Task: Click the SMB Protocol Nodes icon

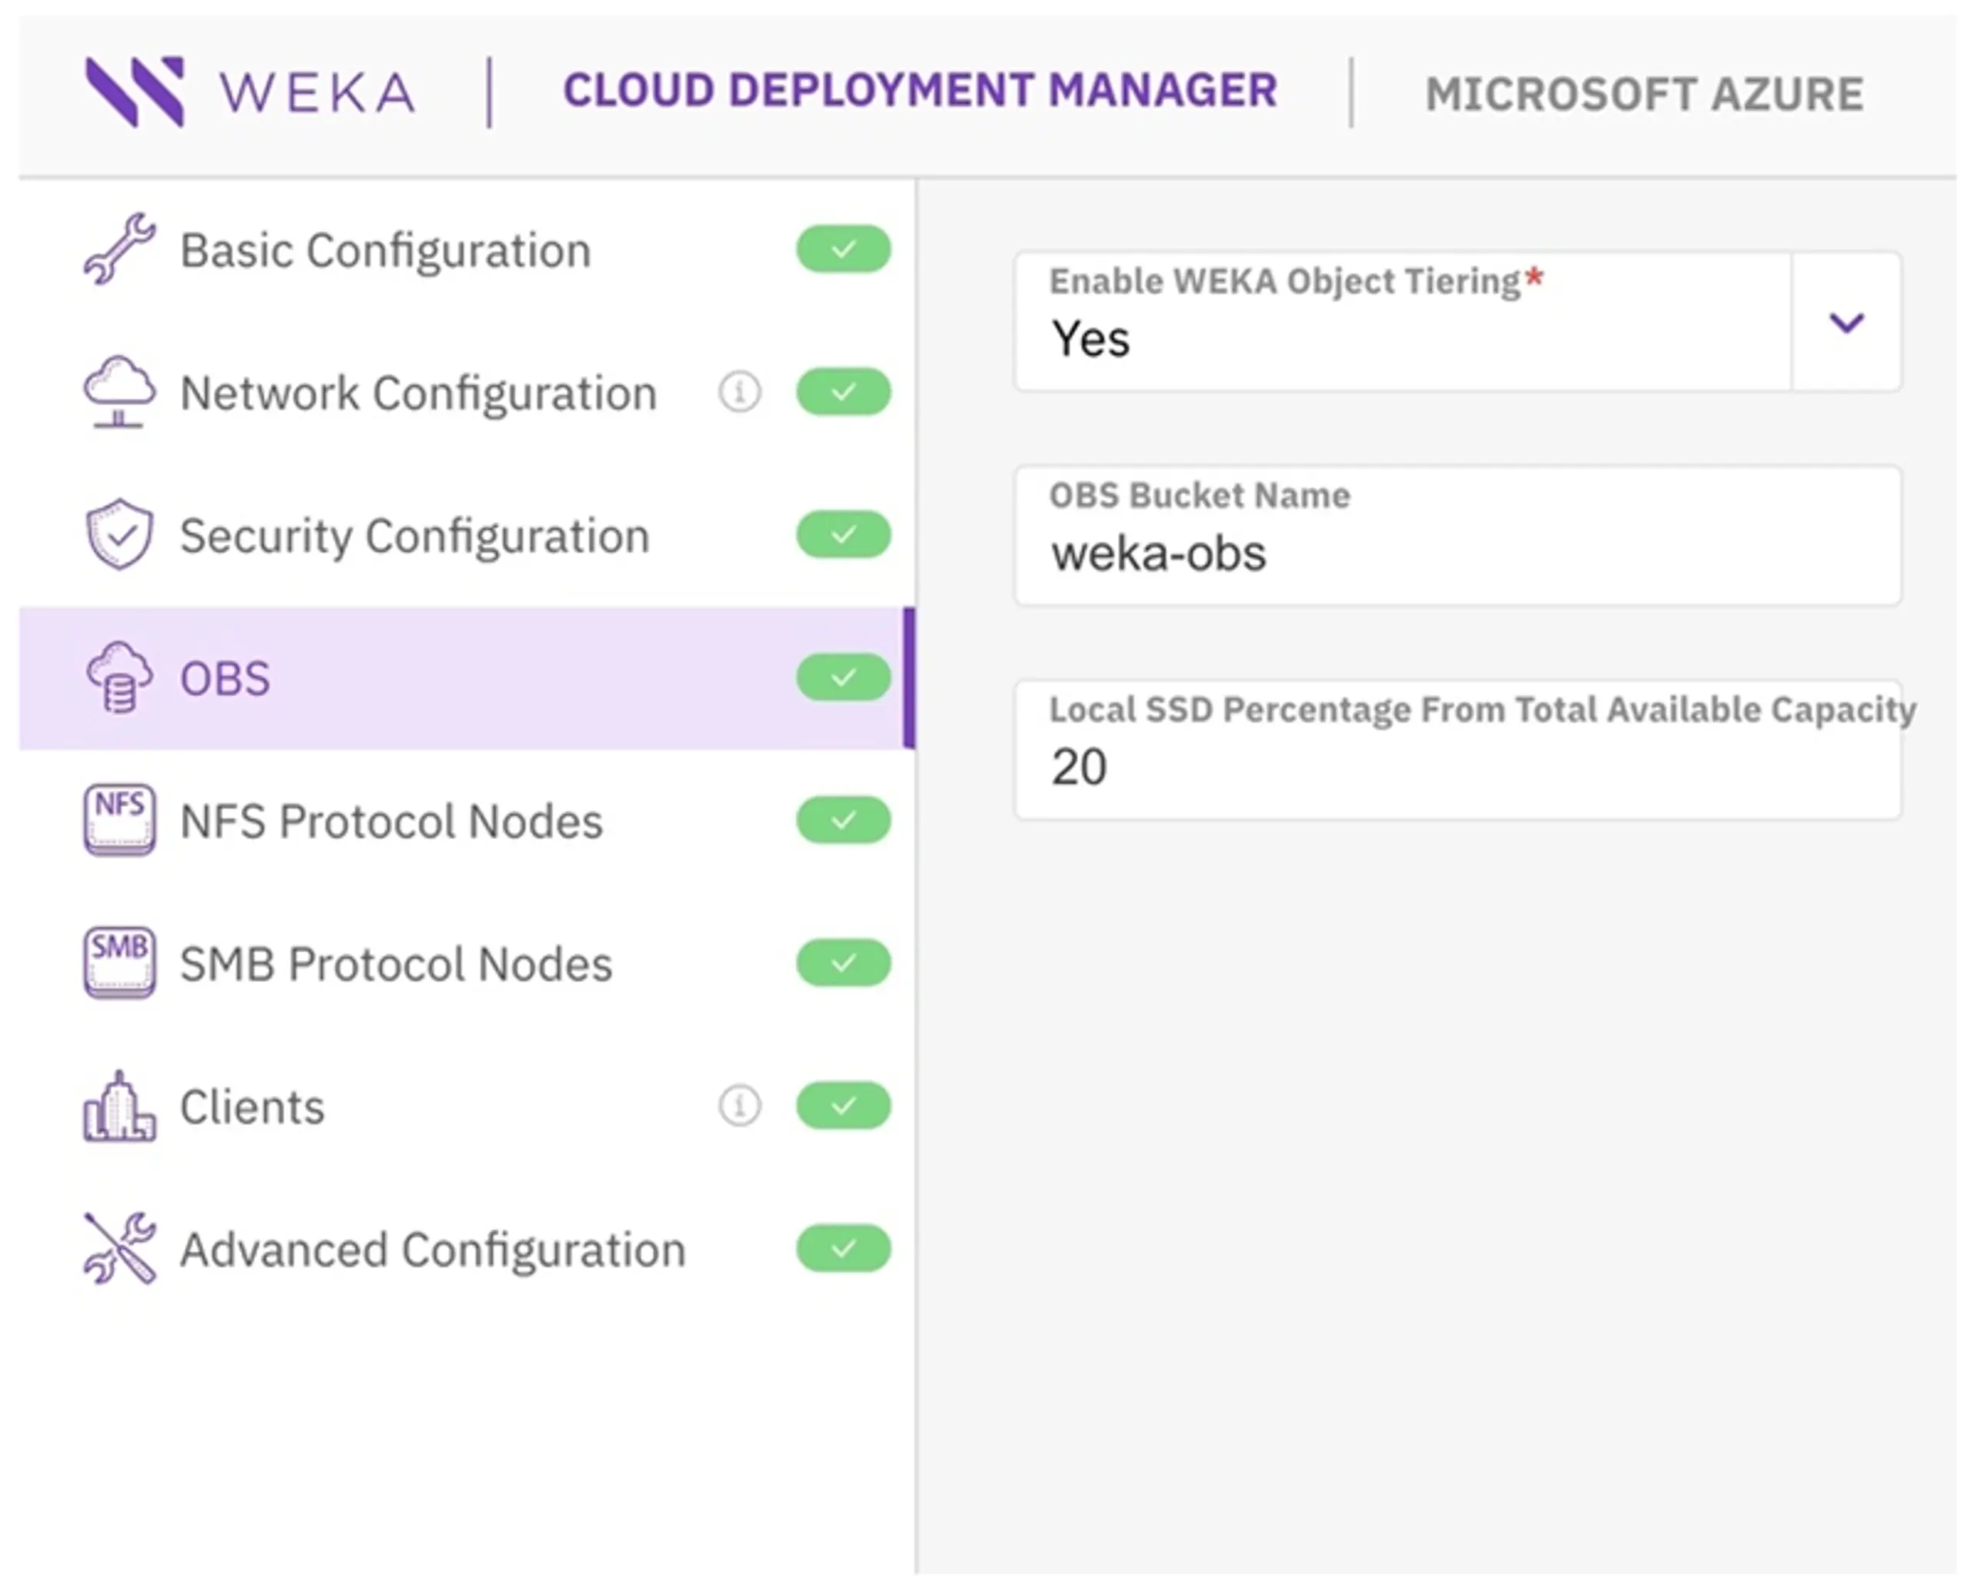Action: (x=119, y=963)
